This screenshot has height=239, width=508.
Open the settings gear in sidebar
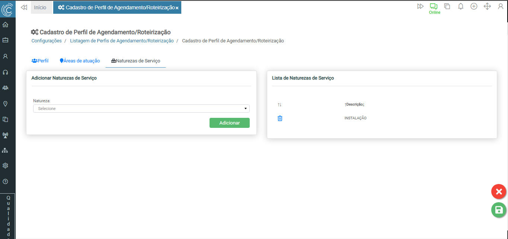[x=5, y=165]
